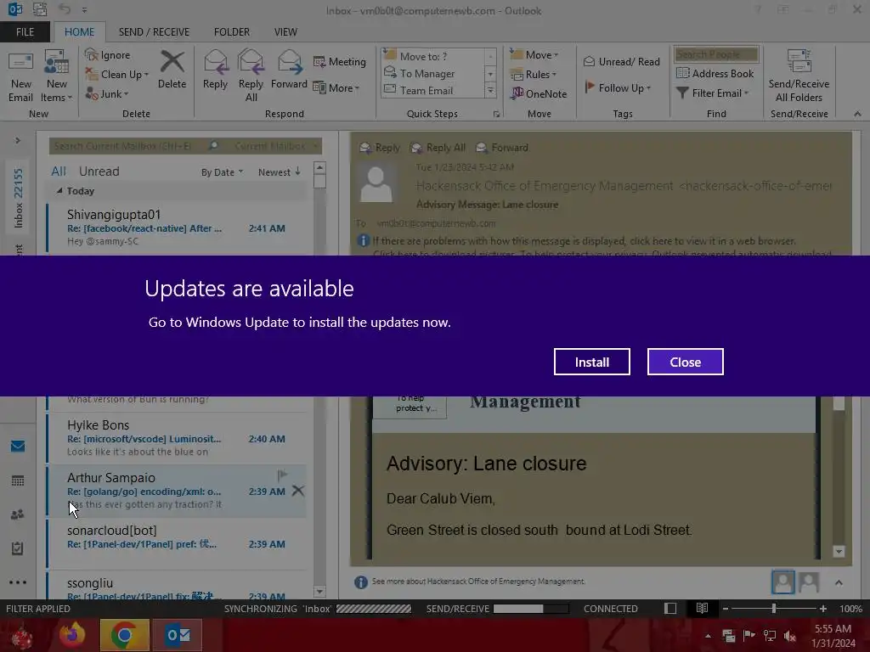This screenshot has height=652, width=870.
Task: Open the More respond options
Action: tap(336, 87)
